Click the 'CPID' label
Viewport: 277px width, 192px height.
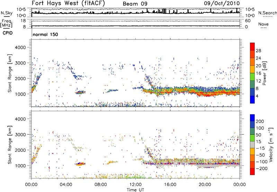pyautogui.click(x=8, y=33)
